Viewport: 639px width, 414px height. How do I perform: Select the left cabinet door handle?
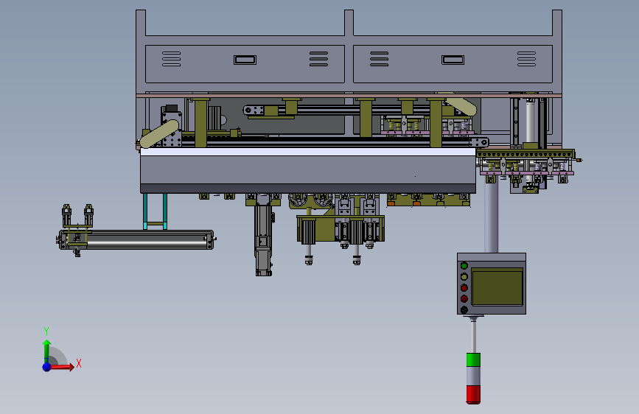[245, 60]
